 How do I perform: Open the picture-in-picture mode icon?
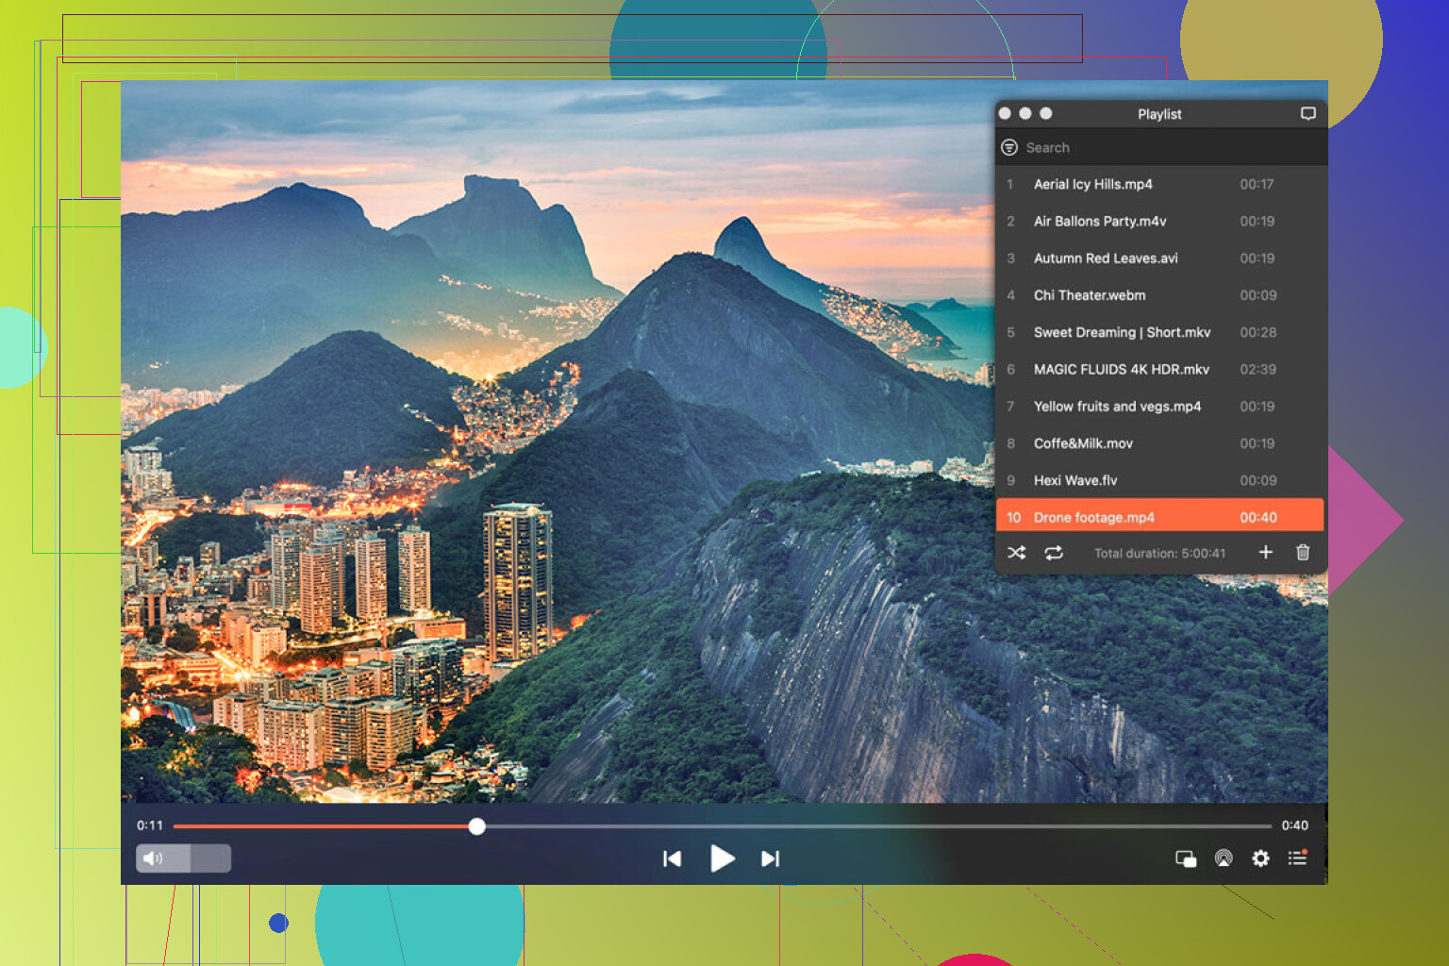tap(1185, 858)
